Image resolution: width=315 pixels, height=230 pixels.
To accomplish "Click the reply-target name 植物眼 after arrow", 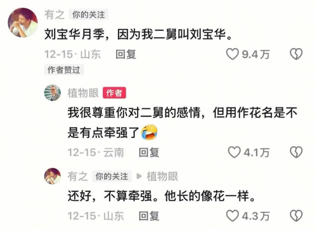I will point(162,176).
